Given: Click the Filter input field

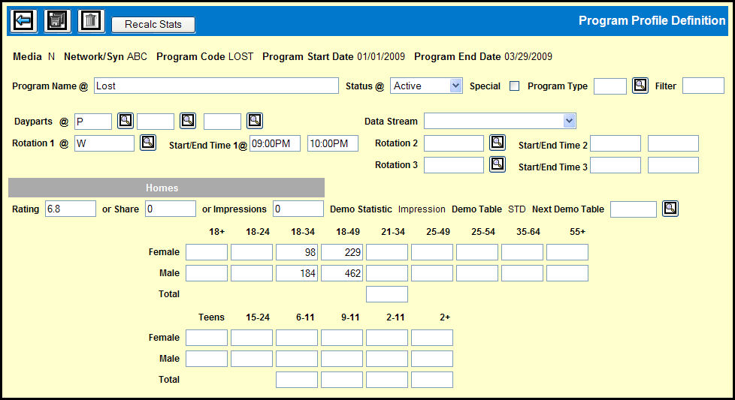Looking at the screenshot, I should (x=703, y=86).
